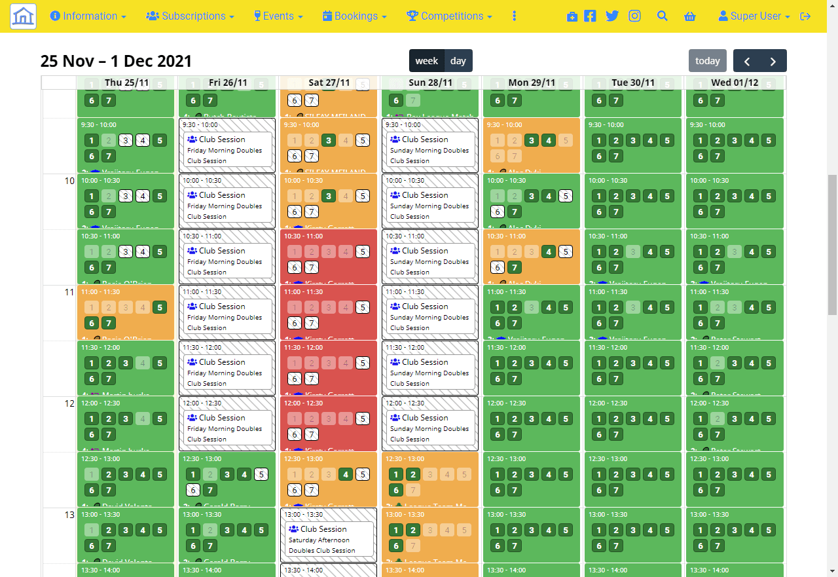Go to the next week arrow
838x577 pixels.
(x=773, y=61)
